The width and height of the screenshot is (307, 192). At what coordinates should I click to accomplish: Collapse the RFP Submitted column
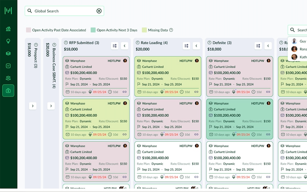coord(124,46)
